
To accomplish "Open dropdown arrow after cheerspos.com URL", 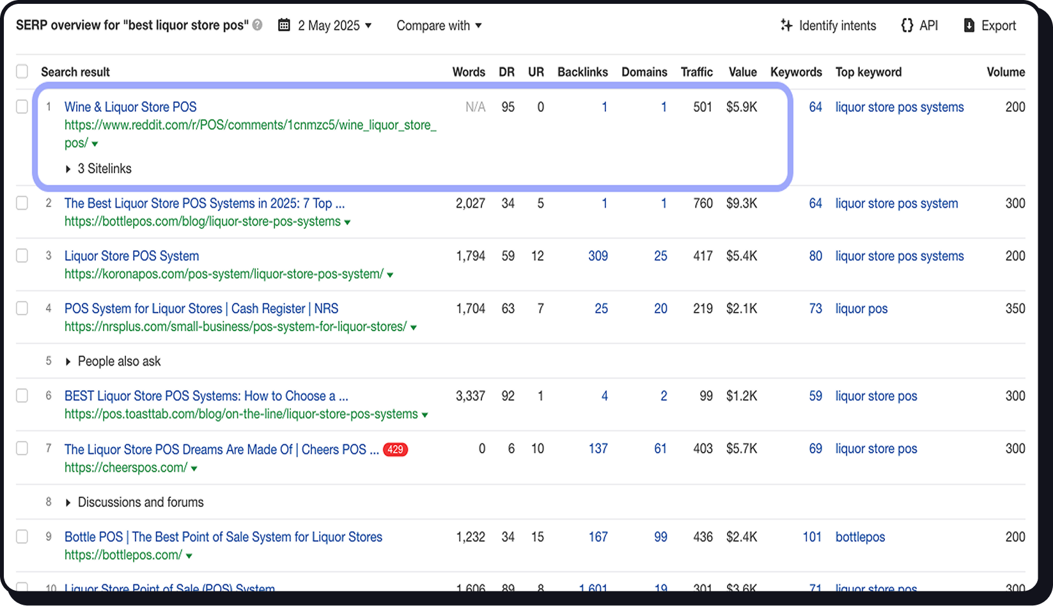I will point(194,469).
